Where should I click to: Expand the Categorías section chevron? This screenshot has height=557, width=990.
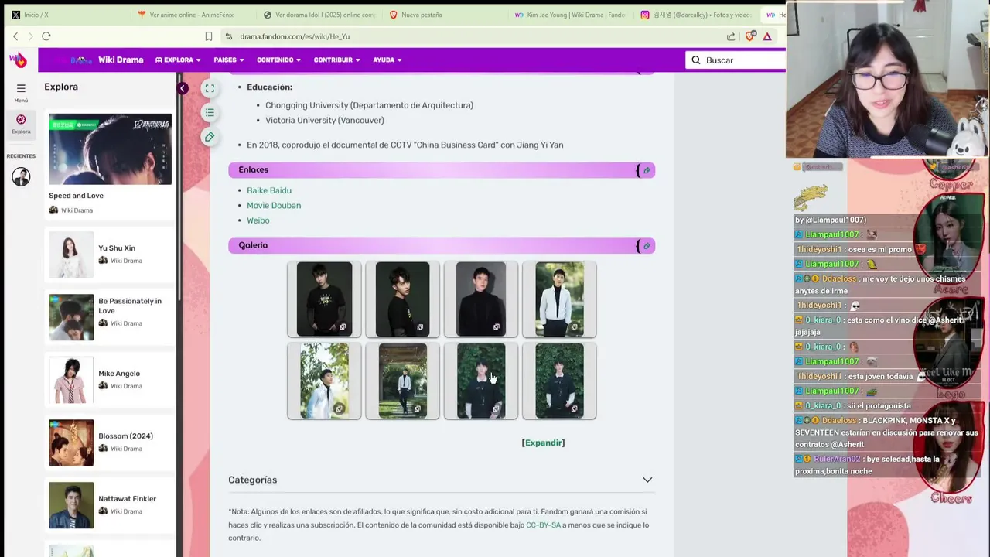pyautogui.click(x=647, y=480)
